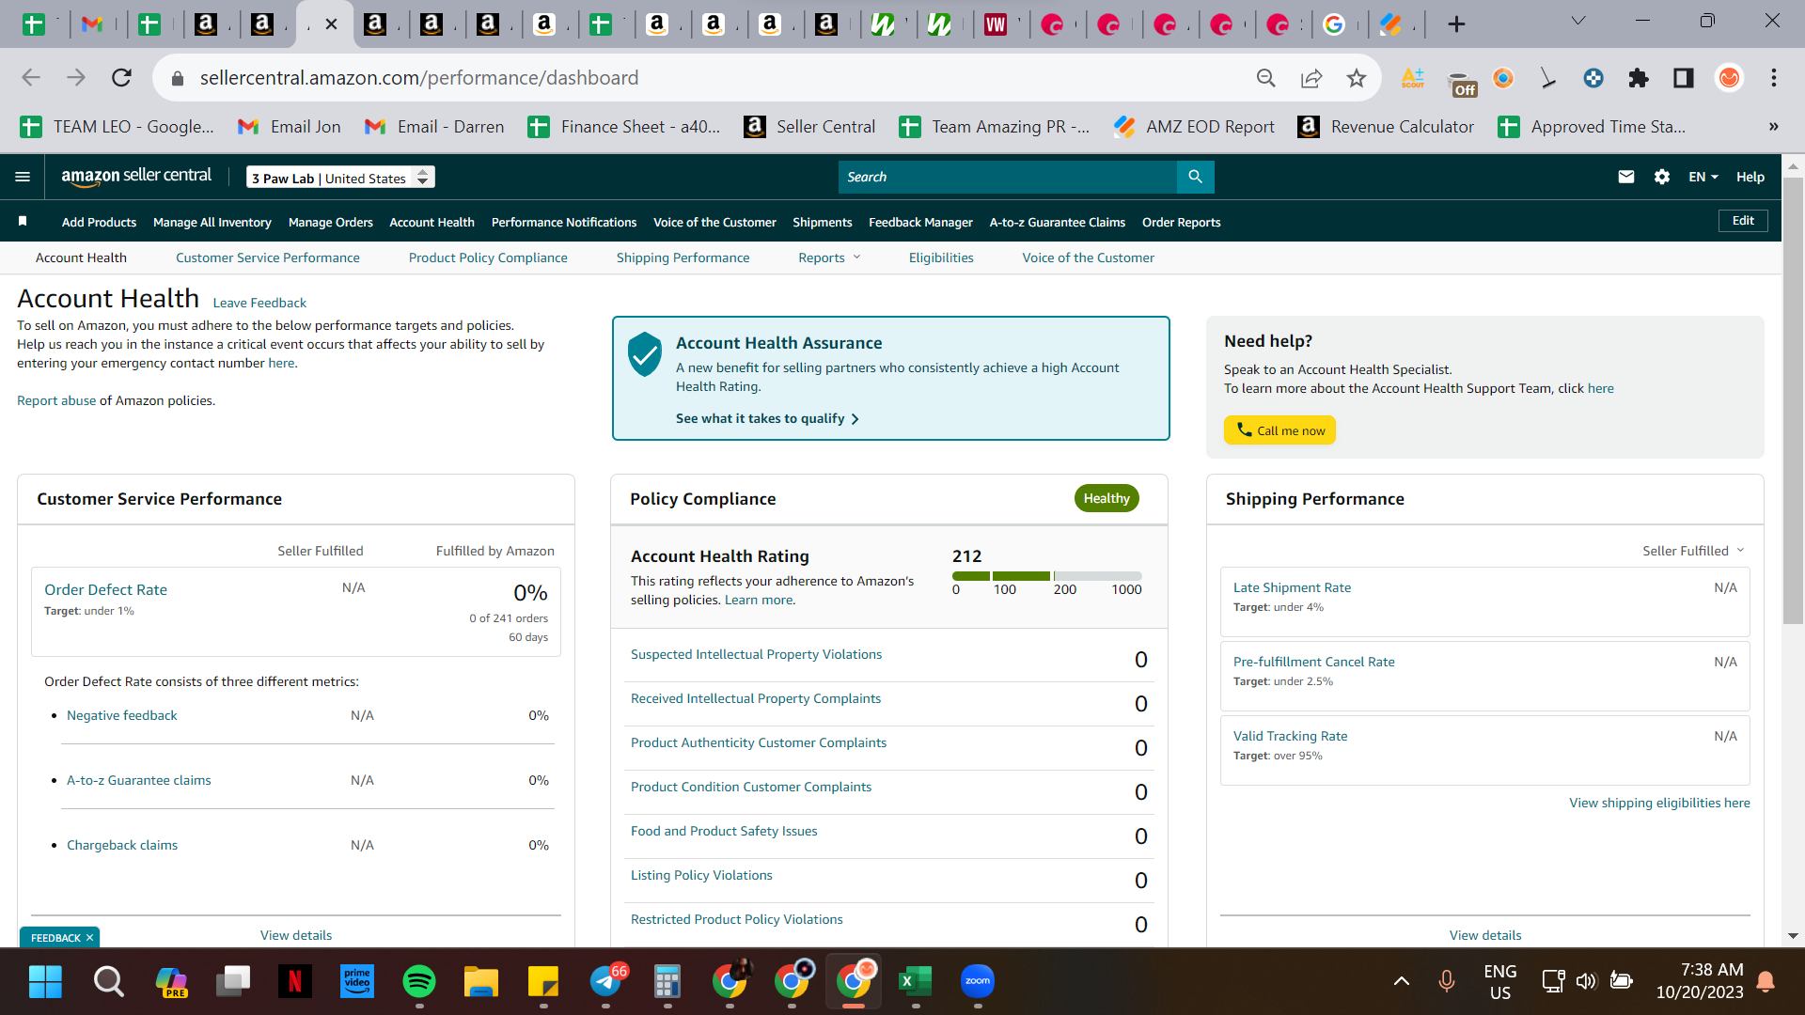Reload the page with browser refresh icon
Image resolution: width=1805 pixels, height=1015 pixels.
point(121,77)
